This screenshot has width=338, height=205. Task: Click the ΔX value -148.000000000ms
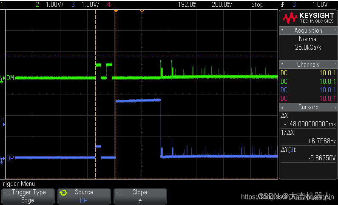(310, 124)
